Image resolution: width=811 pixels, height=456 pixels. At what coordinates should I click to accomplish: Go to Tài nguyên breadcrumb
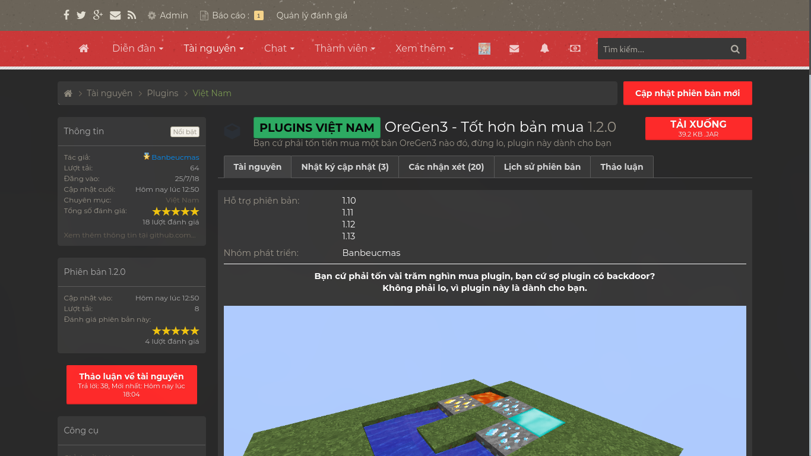click(x=110, y=93)
